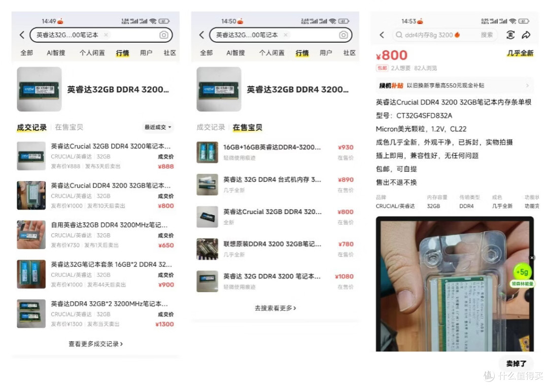Open camera search in 14:49 screen
548x387 pixels.
[x=163, y=35]
